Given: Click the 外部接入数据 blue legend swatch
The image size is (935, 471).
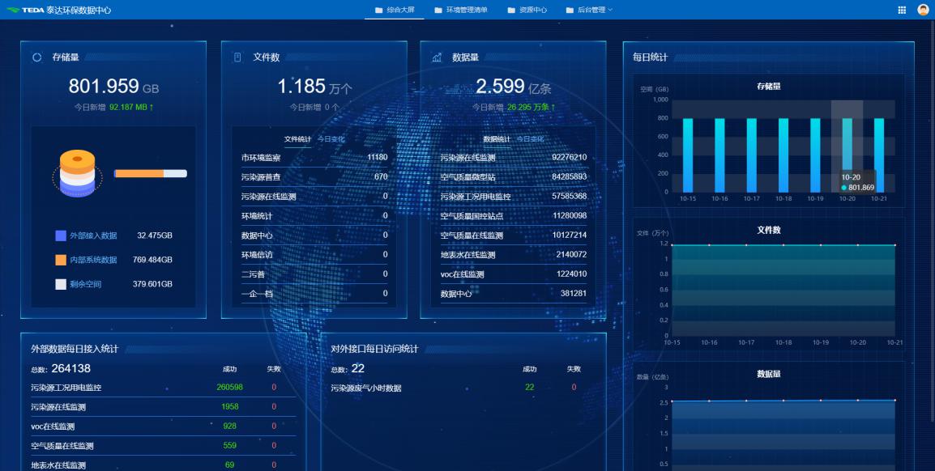Looking at the screenshot, I should tap(61, 235).
